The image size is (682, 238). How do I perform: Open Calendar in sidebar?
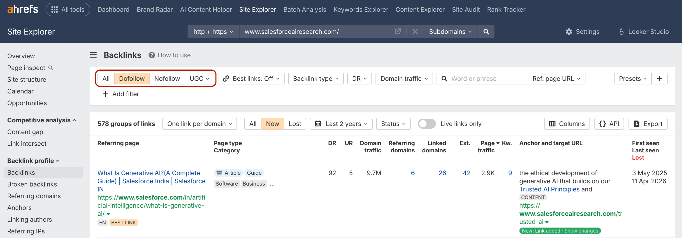coord(20,91)
